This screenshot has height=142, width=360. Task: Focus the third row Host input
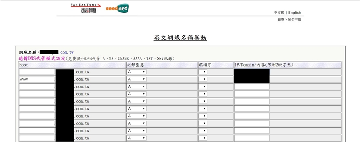(x=37, y=86)
